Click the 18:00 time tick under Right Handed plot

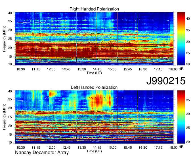(x=173, y=69)
